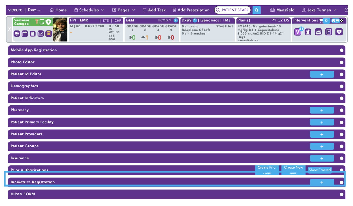
Task: Open the CHR tab in the HPI panel
Action: (x=118, y=21)
